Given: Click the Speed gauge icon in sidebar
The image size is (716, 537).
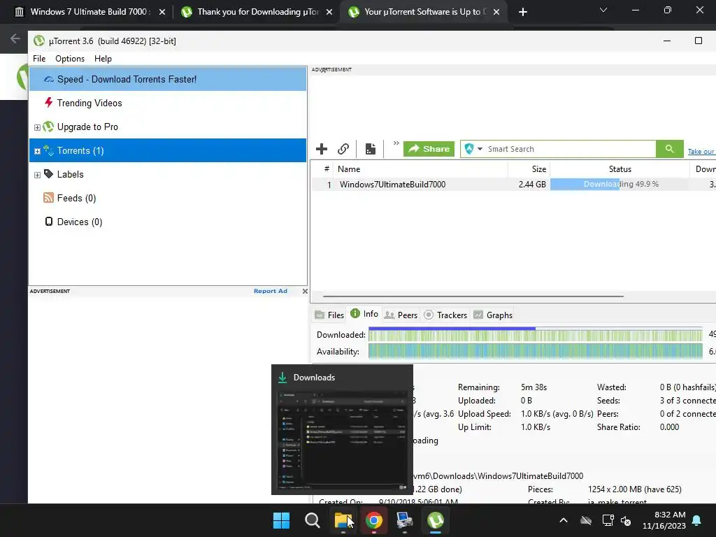Looking at the screenshot, I should coord(49,80).
